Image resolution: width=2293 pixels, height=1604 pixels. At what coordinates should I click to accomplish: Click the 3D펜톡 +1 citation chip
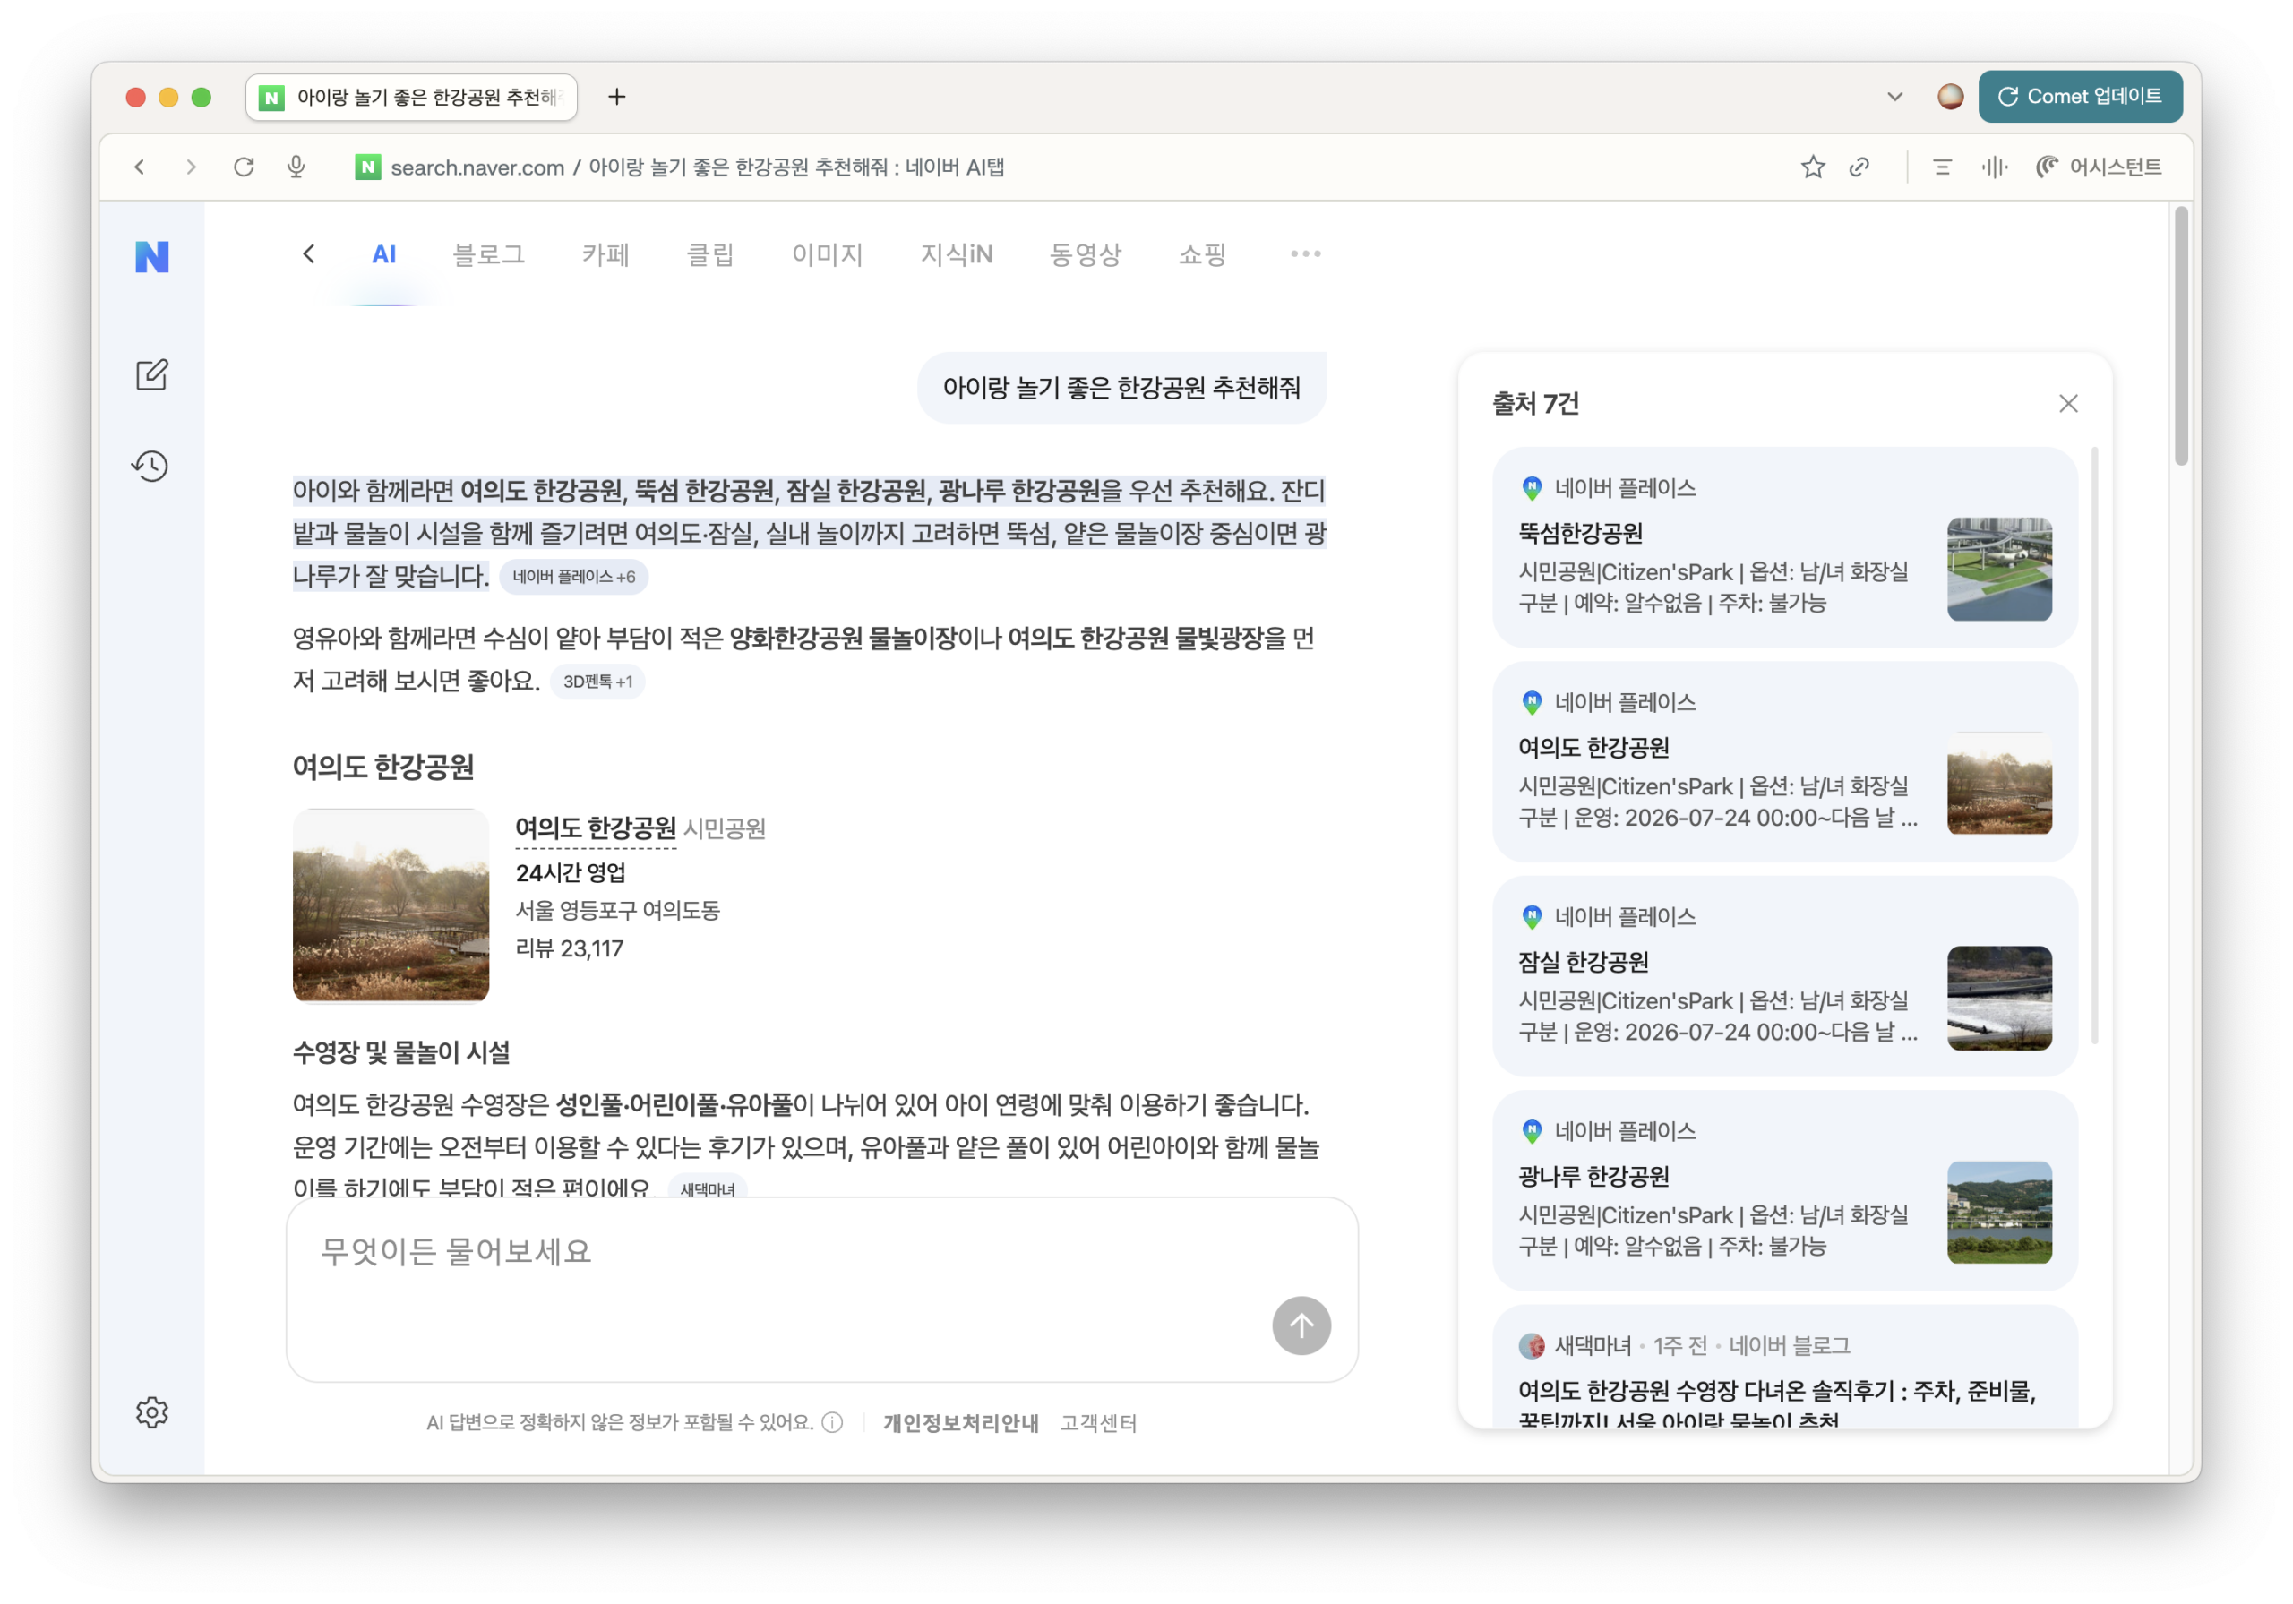[x=597, y=682]
